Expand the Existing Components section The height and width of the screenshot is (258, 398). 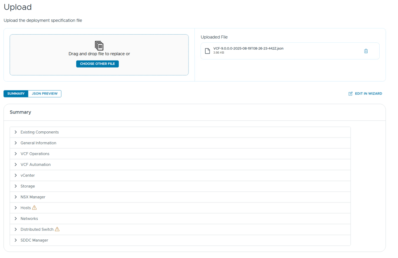click(16, 132)
